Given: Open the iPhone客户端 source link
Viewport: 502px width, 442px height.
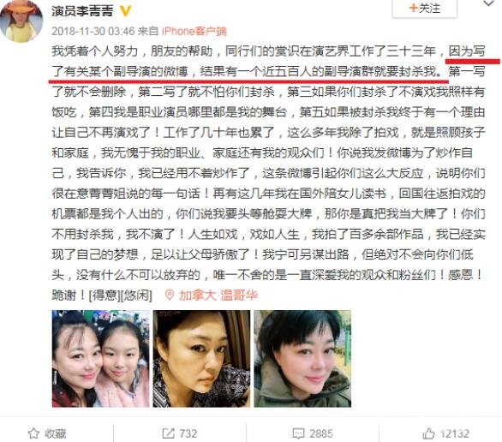Looking at the screenshot, I should coord(194,31).
